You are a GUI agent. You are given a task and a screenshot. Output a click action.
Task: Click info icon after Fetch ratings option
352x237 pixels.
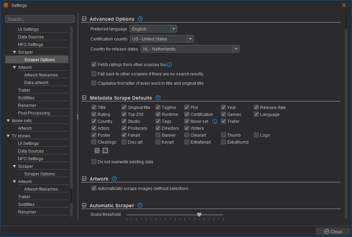coord(169,65)
